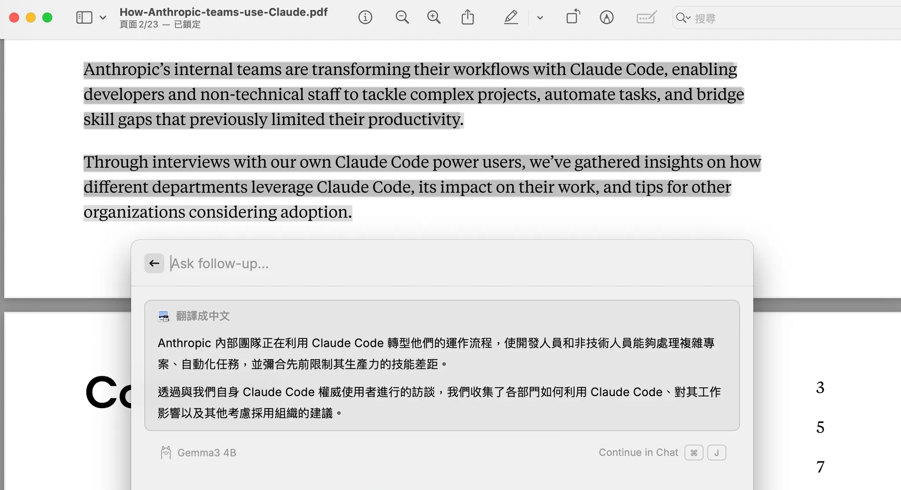Click contents page number 5
Image resolution: width=901 pixels, height=490 pixels.
point(820,427)
